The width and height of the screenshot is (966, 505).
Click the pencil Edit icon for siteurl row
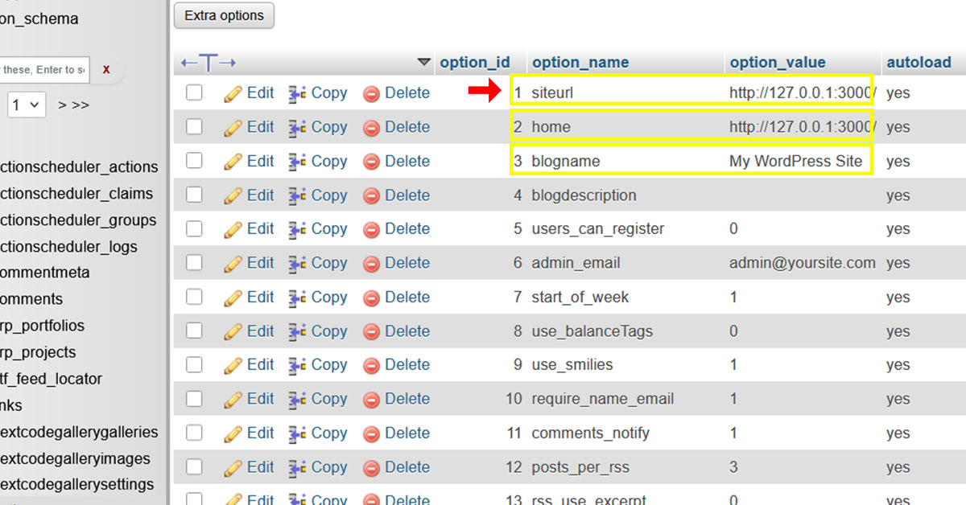233,93
